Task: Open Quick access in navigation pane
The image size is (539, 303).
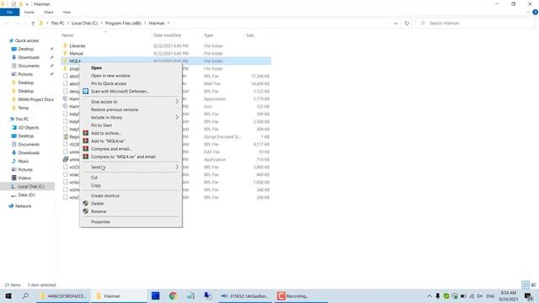Action: (x=27, y=40)
